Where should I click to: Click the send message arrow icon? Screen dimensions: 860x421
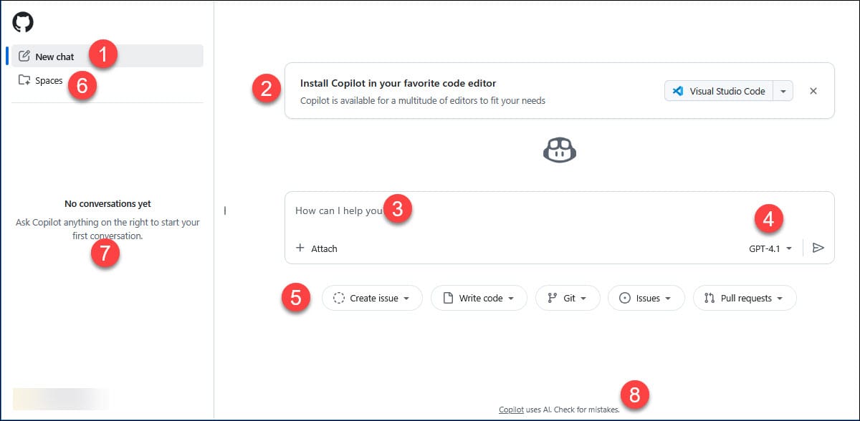tap(818, 248)
